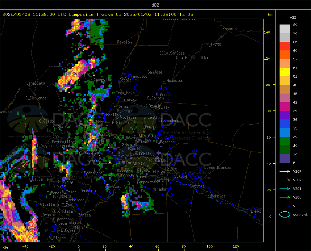The height and width of the screenshot is (251, 311).
Task: Click the orange VBCR arrow in legend
Action: pos(285,180)
